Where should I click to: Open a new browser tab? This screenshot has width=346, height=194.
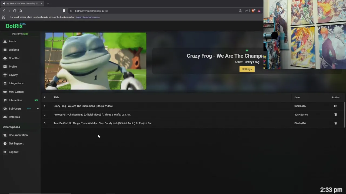(48, 4)
